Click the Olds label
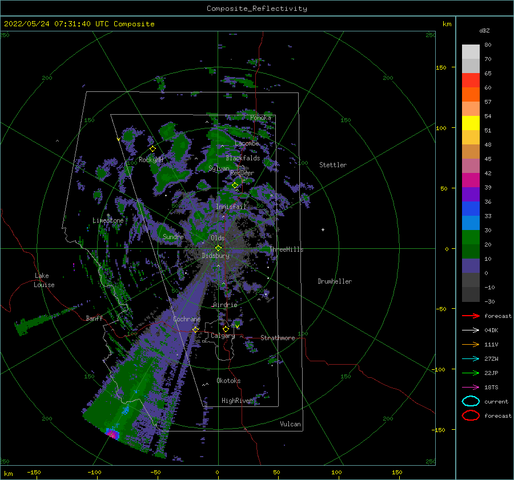 218,238
